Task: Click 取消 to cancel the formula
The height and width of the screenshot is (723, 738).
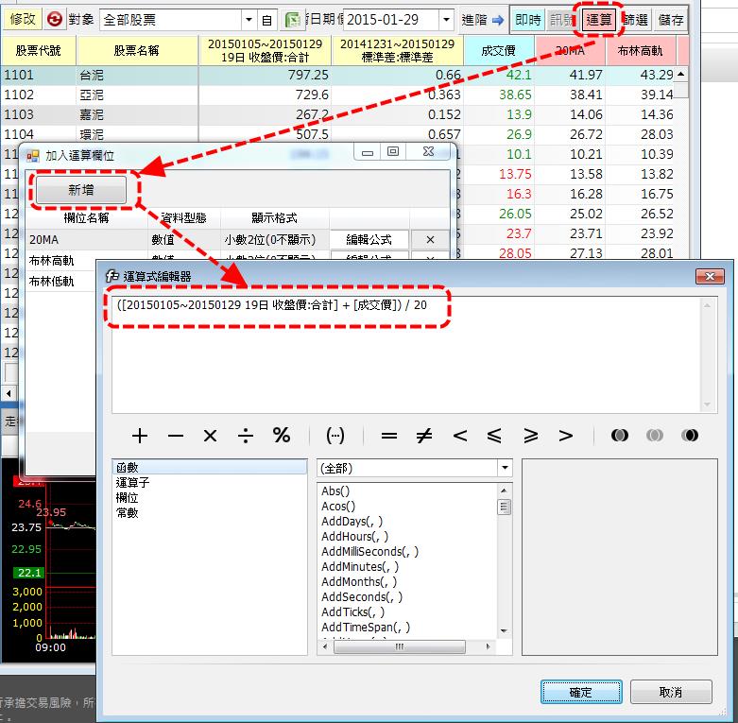Action: [671, 692]
